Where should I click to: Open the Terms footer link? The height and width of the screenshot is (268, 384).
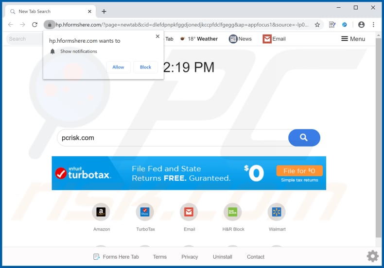(x=160, y=257)
